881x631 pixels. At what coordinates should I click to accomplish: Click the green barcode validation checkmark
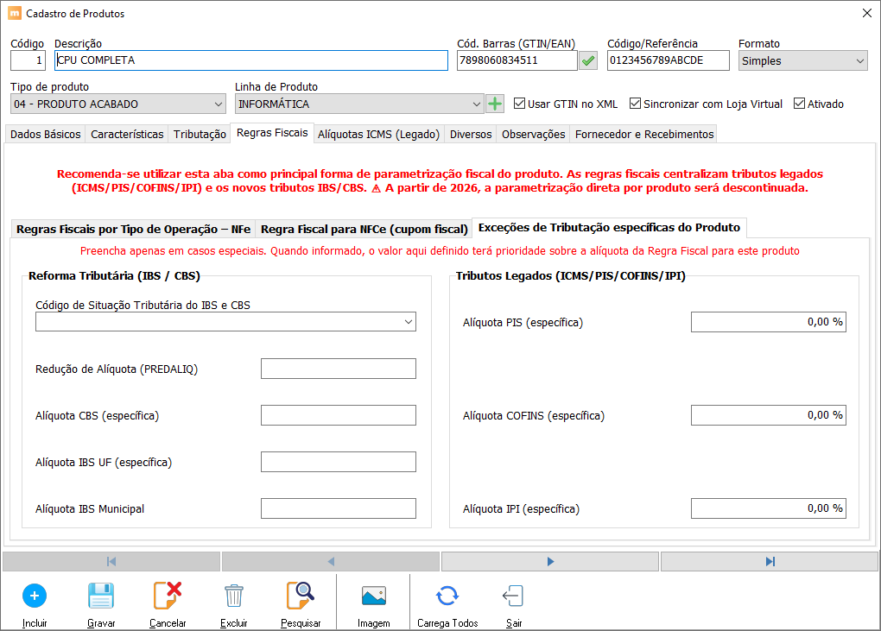[x=588, y=60]
